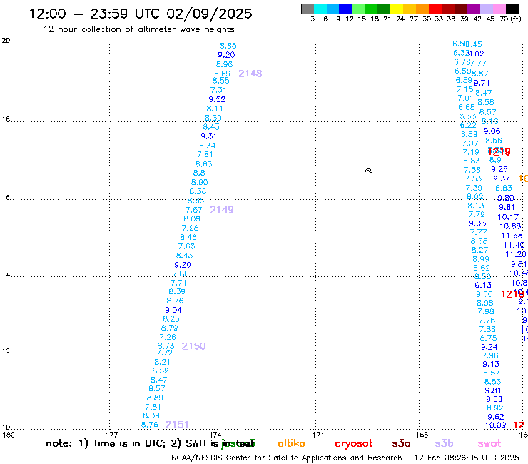Screen dimensions: 528x464
Task: Select the s3b satellite legend label
Action: (444, 443)
